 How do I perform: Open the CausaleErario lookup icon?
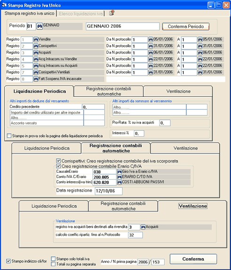pyautogui.click(x=119, y=172)
